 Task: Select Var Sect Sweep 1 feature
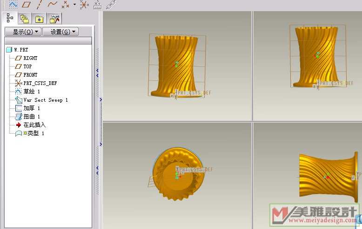click(x=46, y=100)
